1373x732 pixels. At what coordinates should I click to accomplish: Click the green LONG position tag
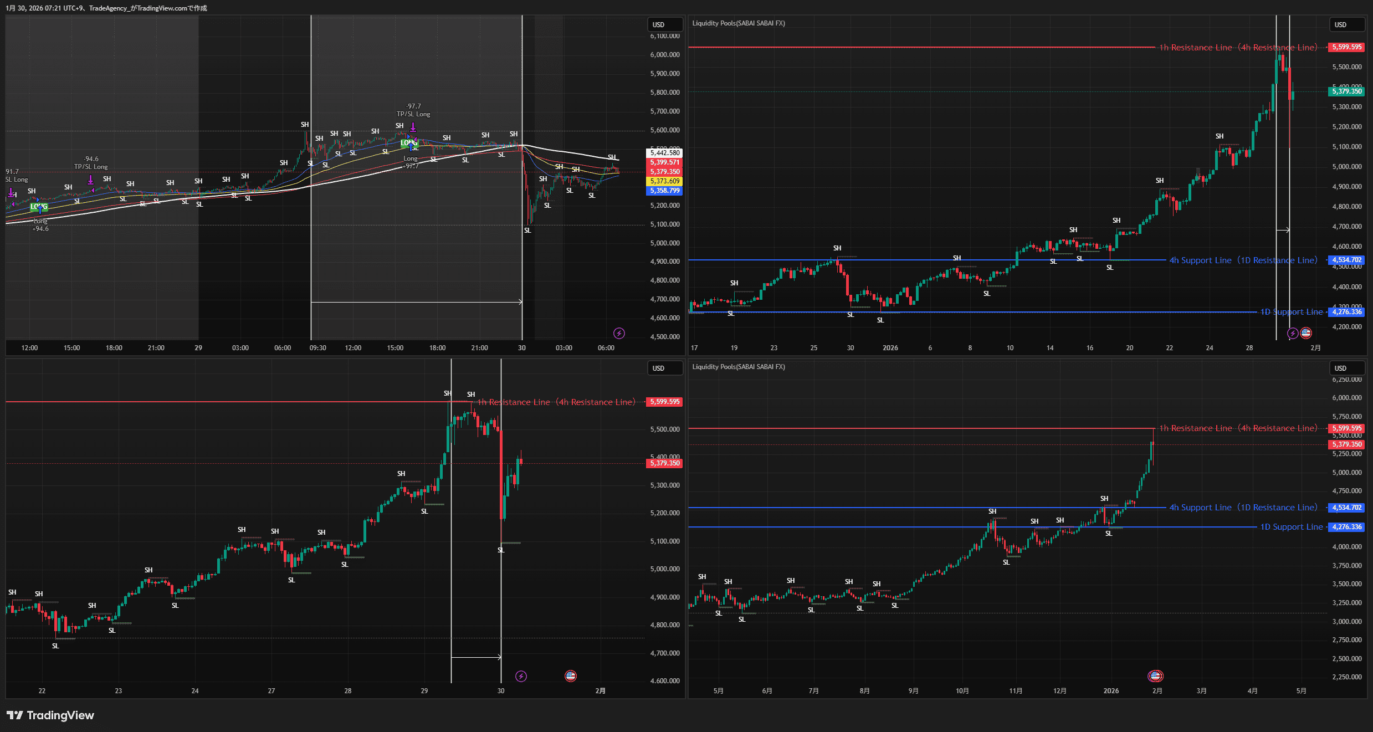408,142
